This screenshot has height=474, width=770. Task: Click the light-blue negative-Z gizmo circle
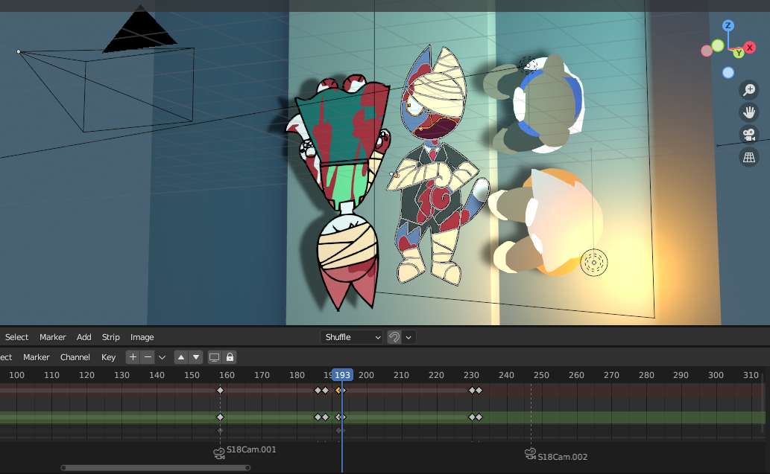click(x=728, y=72)
